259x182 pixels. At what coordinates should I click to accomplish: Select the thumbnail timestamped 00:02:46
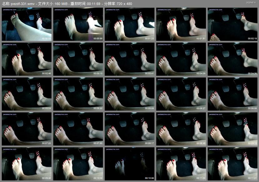pos(27,59)
